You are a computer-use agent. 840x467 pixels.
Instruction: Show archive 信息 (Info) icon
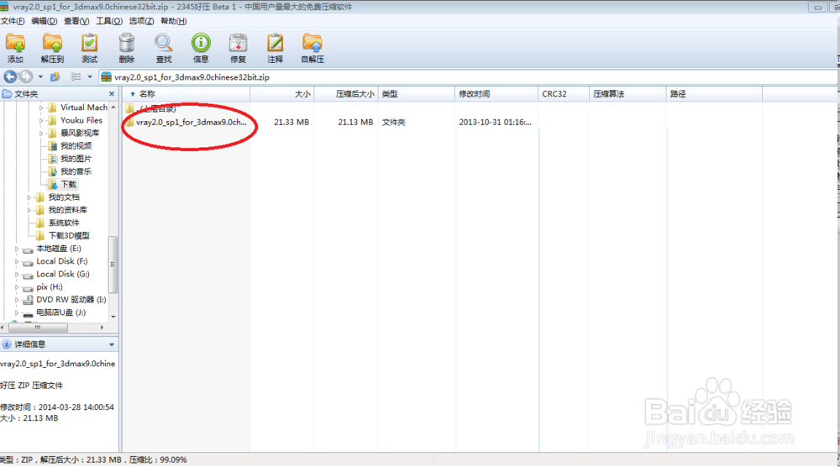click(201, 44)
